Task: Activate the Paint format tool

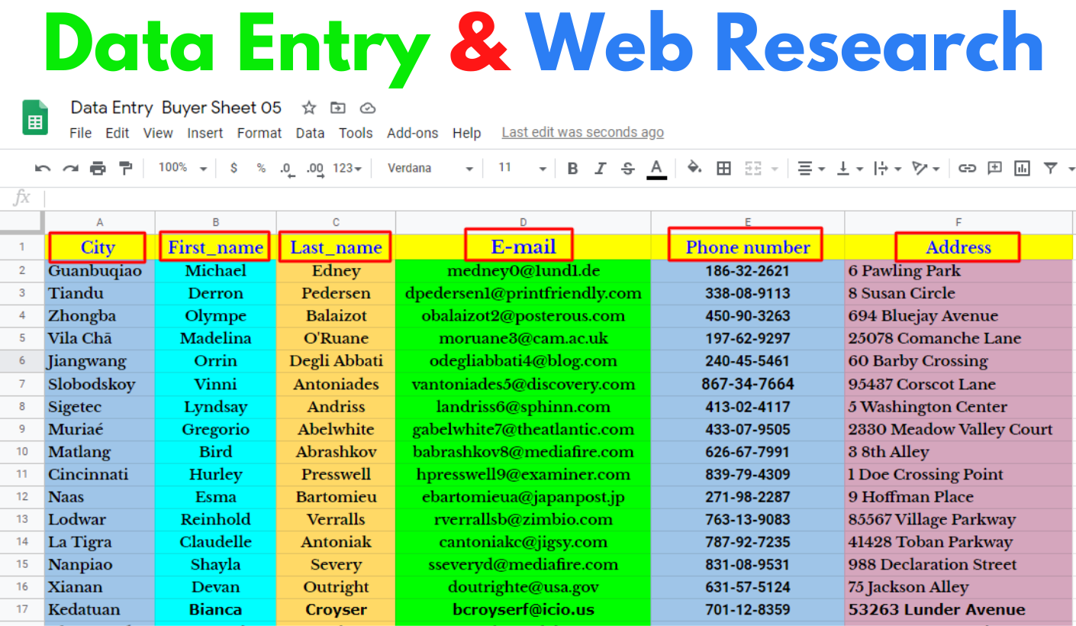Action: click(x=124, y=168)
